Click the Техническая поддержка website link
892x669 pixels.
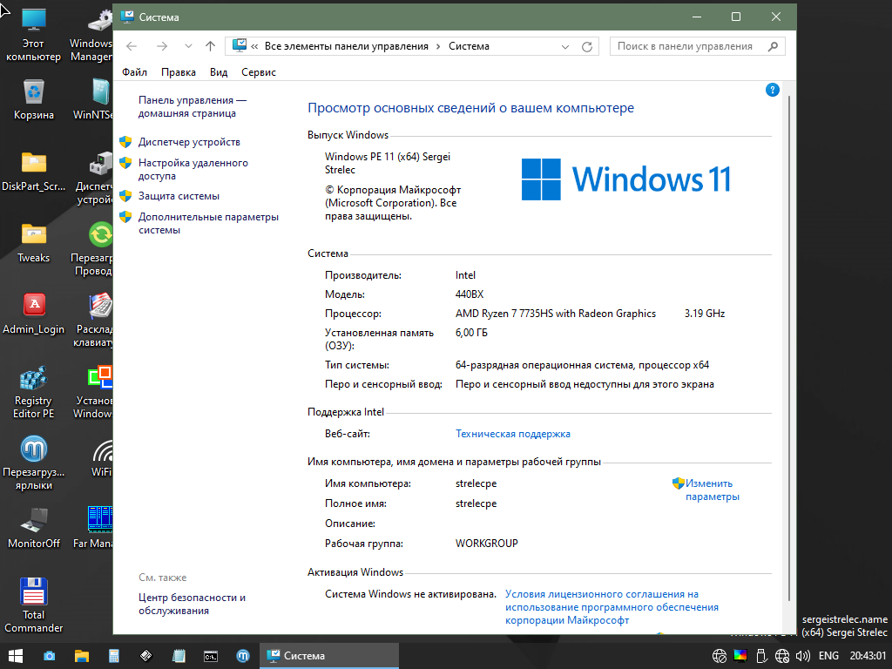tap(512, 434)
